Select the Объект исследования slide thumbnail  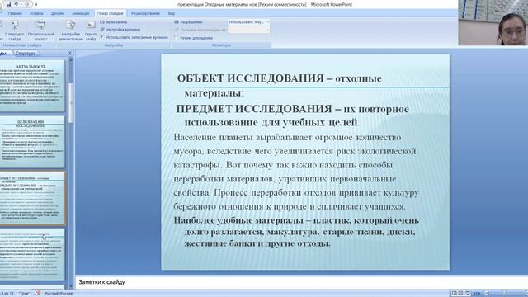click(32, 198)
